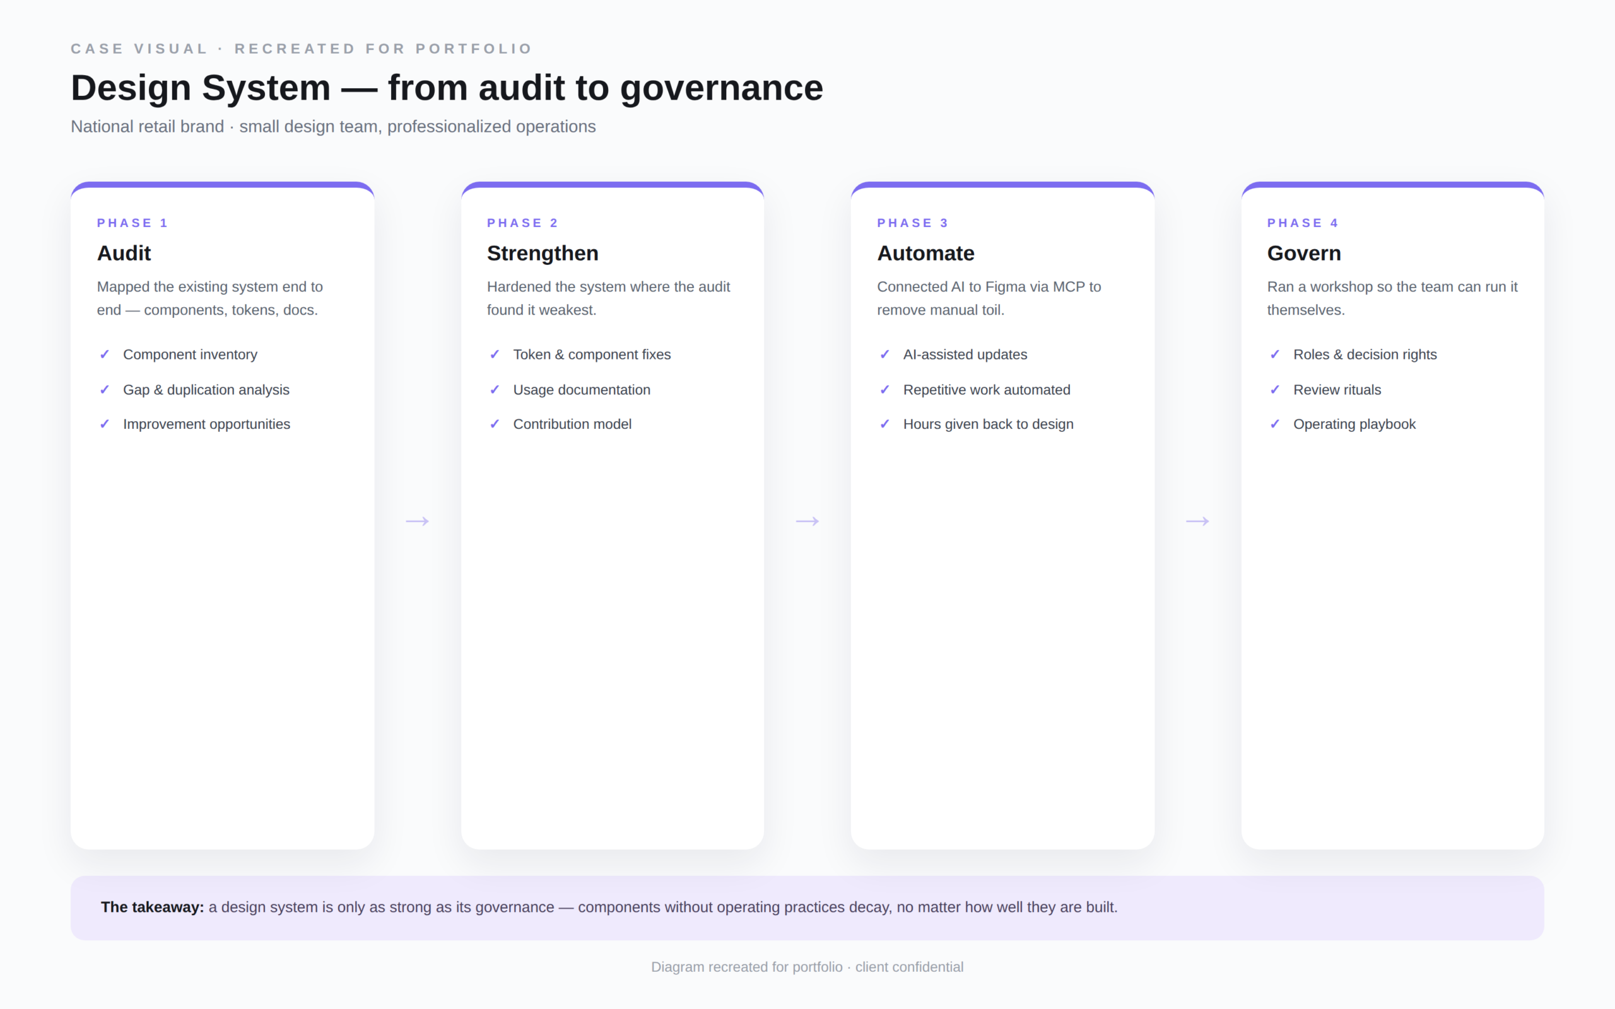Click the checkmark beside Token & component fixes
The width and height of the screenshot is (1615, 1009).
(495, 354)
